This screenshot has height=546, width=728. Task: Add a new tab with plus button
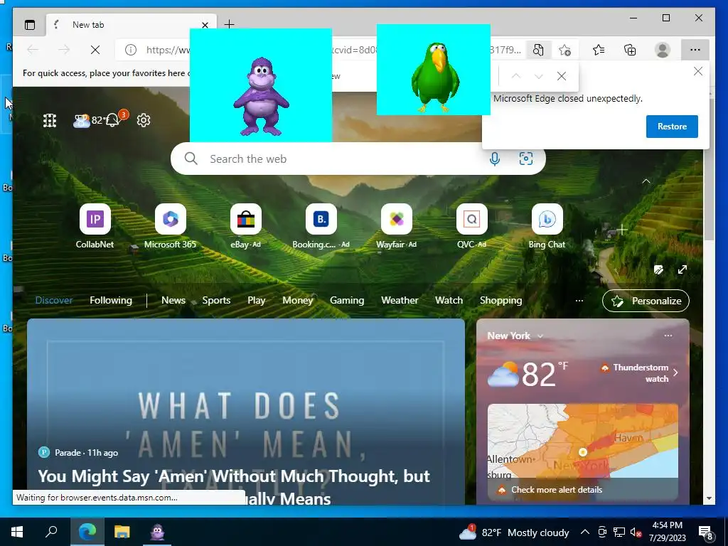(x=229, y=24)
